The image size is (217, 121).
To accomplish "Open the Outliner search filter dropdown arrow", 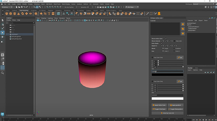I will (x=34, y=23).
